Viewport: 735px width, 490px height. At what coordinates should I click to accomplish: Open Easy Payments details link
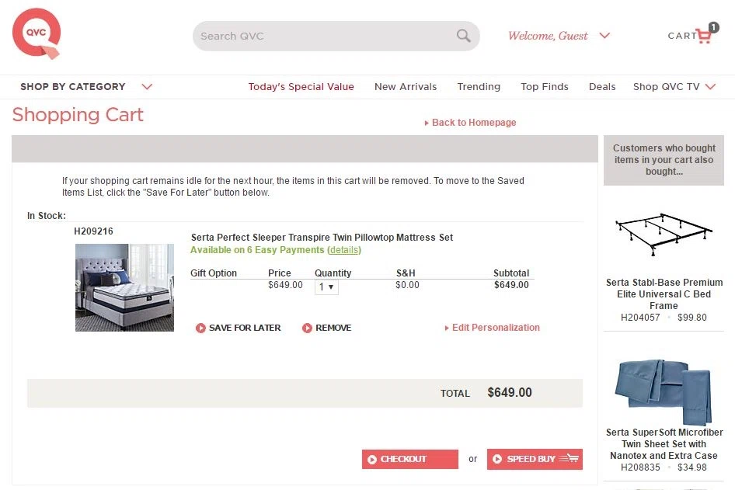(344, 250)
